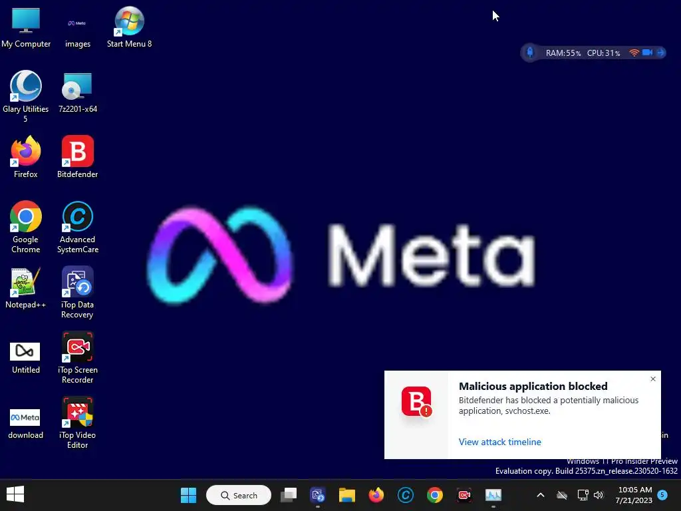The width and height of the screenshot is (681, 511).
Task: Click the Start Menu 8 button in the taskbar corner
Action: [x=15, y=494]
